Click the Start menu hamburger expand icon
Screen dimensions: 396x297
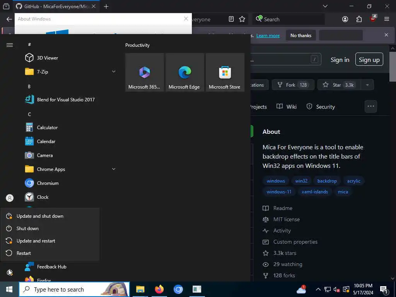click(10, 45)
